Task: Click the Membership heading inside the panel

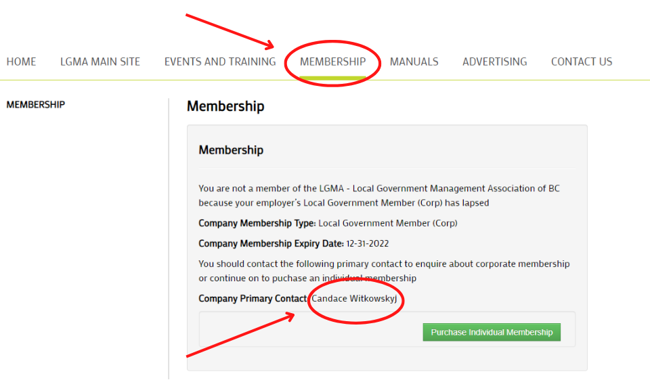Action: tap(231, 150)
